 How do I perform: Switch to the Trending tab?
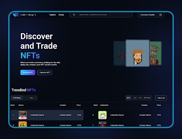tap(17, 98)
